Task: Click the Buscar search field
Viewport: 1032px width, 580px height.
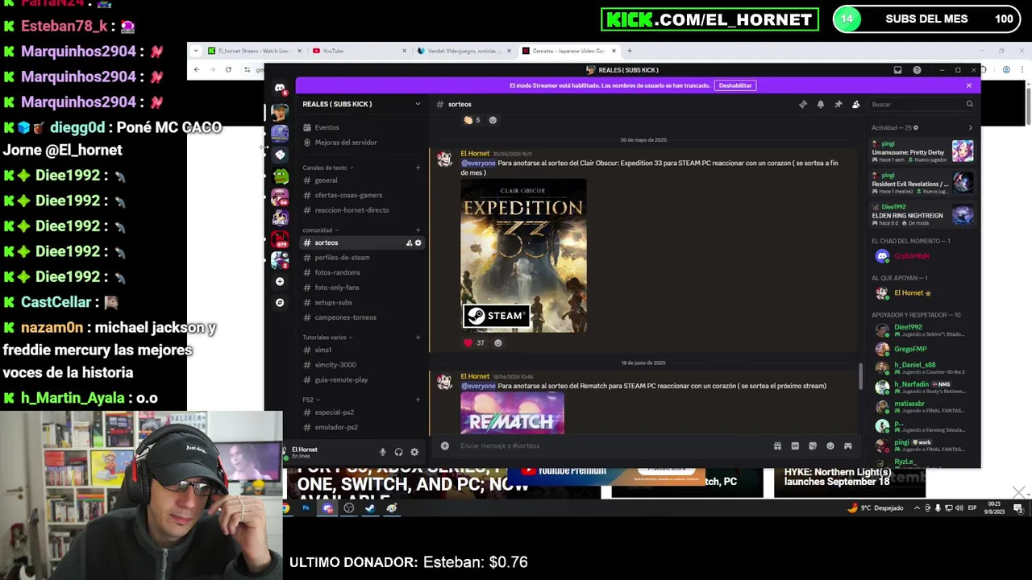Action: [922, 104]
